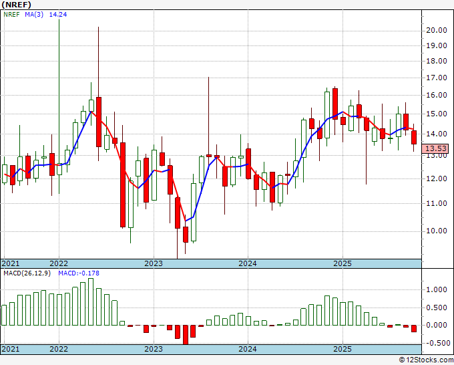Viewport: 454px width, 365px height.
Task: Click the latest red candle beside the 13.53 tag
Action: 414,138
